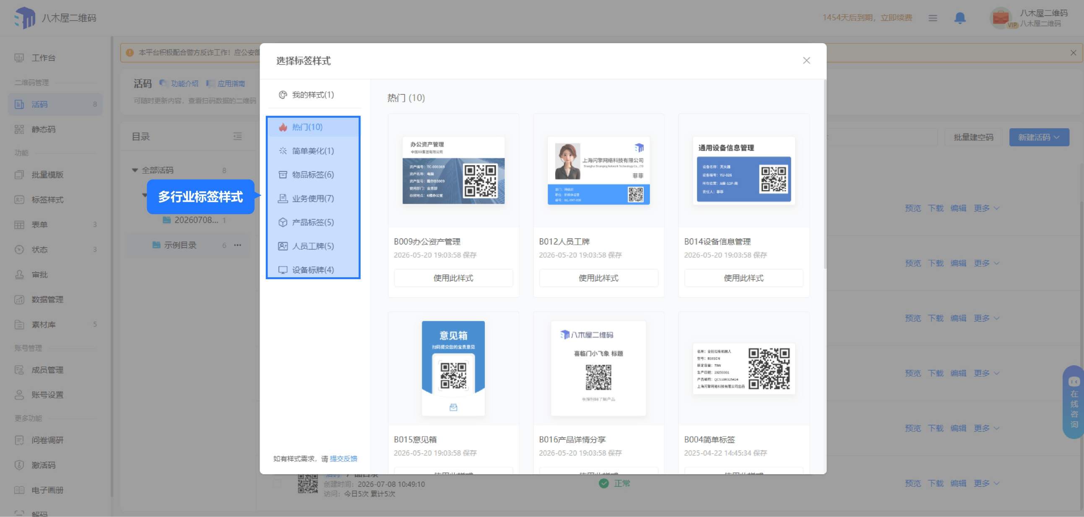Screen dimensions: 1084x517
Task: Open 审批 in the sidebar
Action: click(x=39, y=275)
